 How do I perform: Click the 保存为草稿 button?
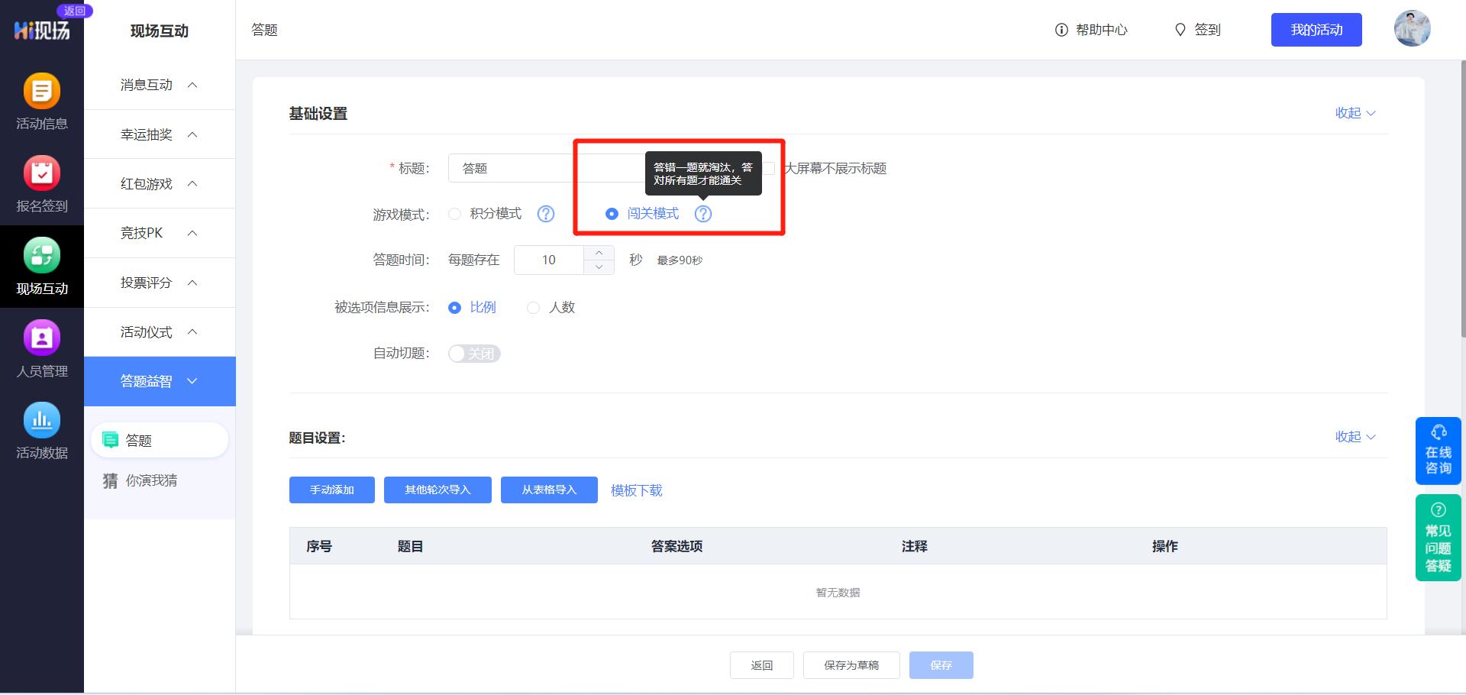click(x=851, y=664)
